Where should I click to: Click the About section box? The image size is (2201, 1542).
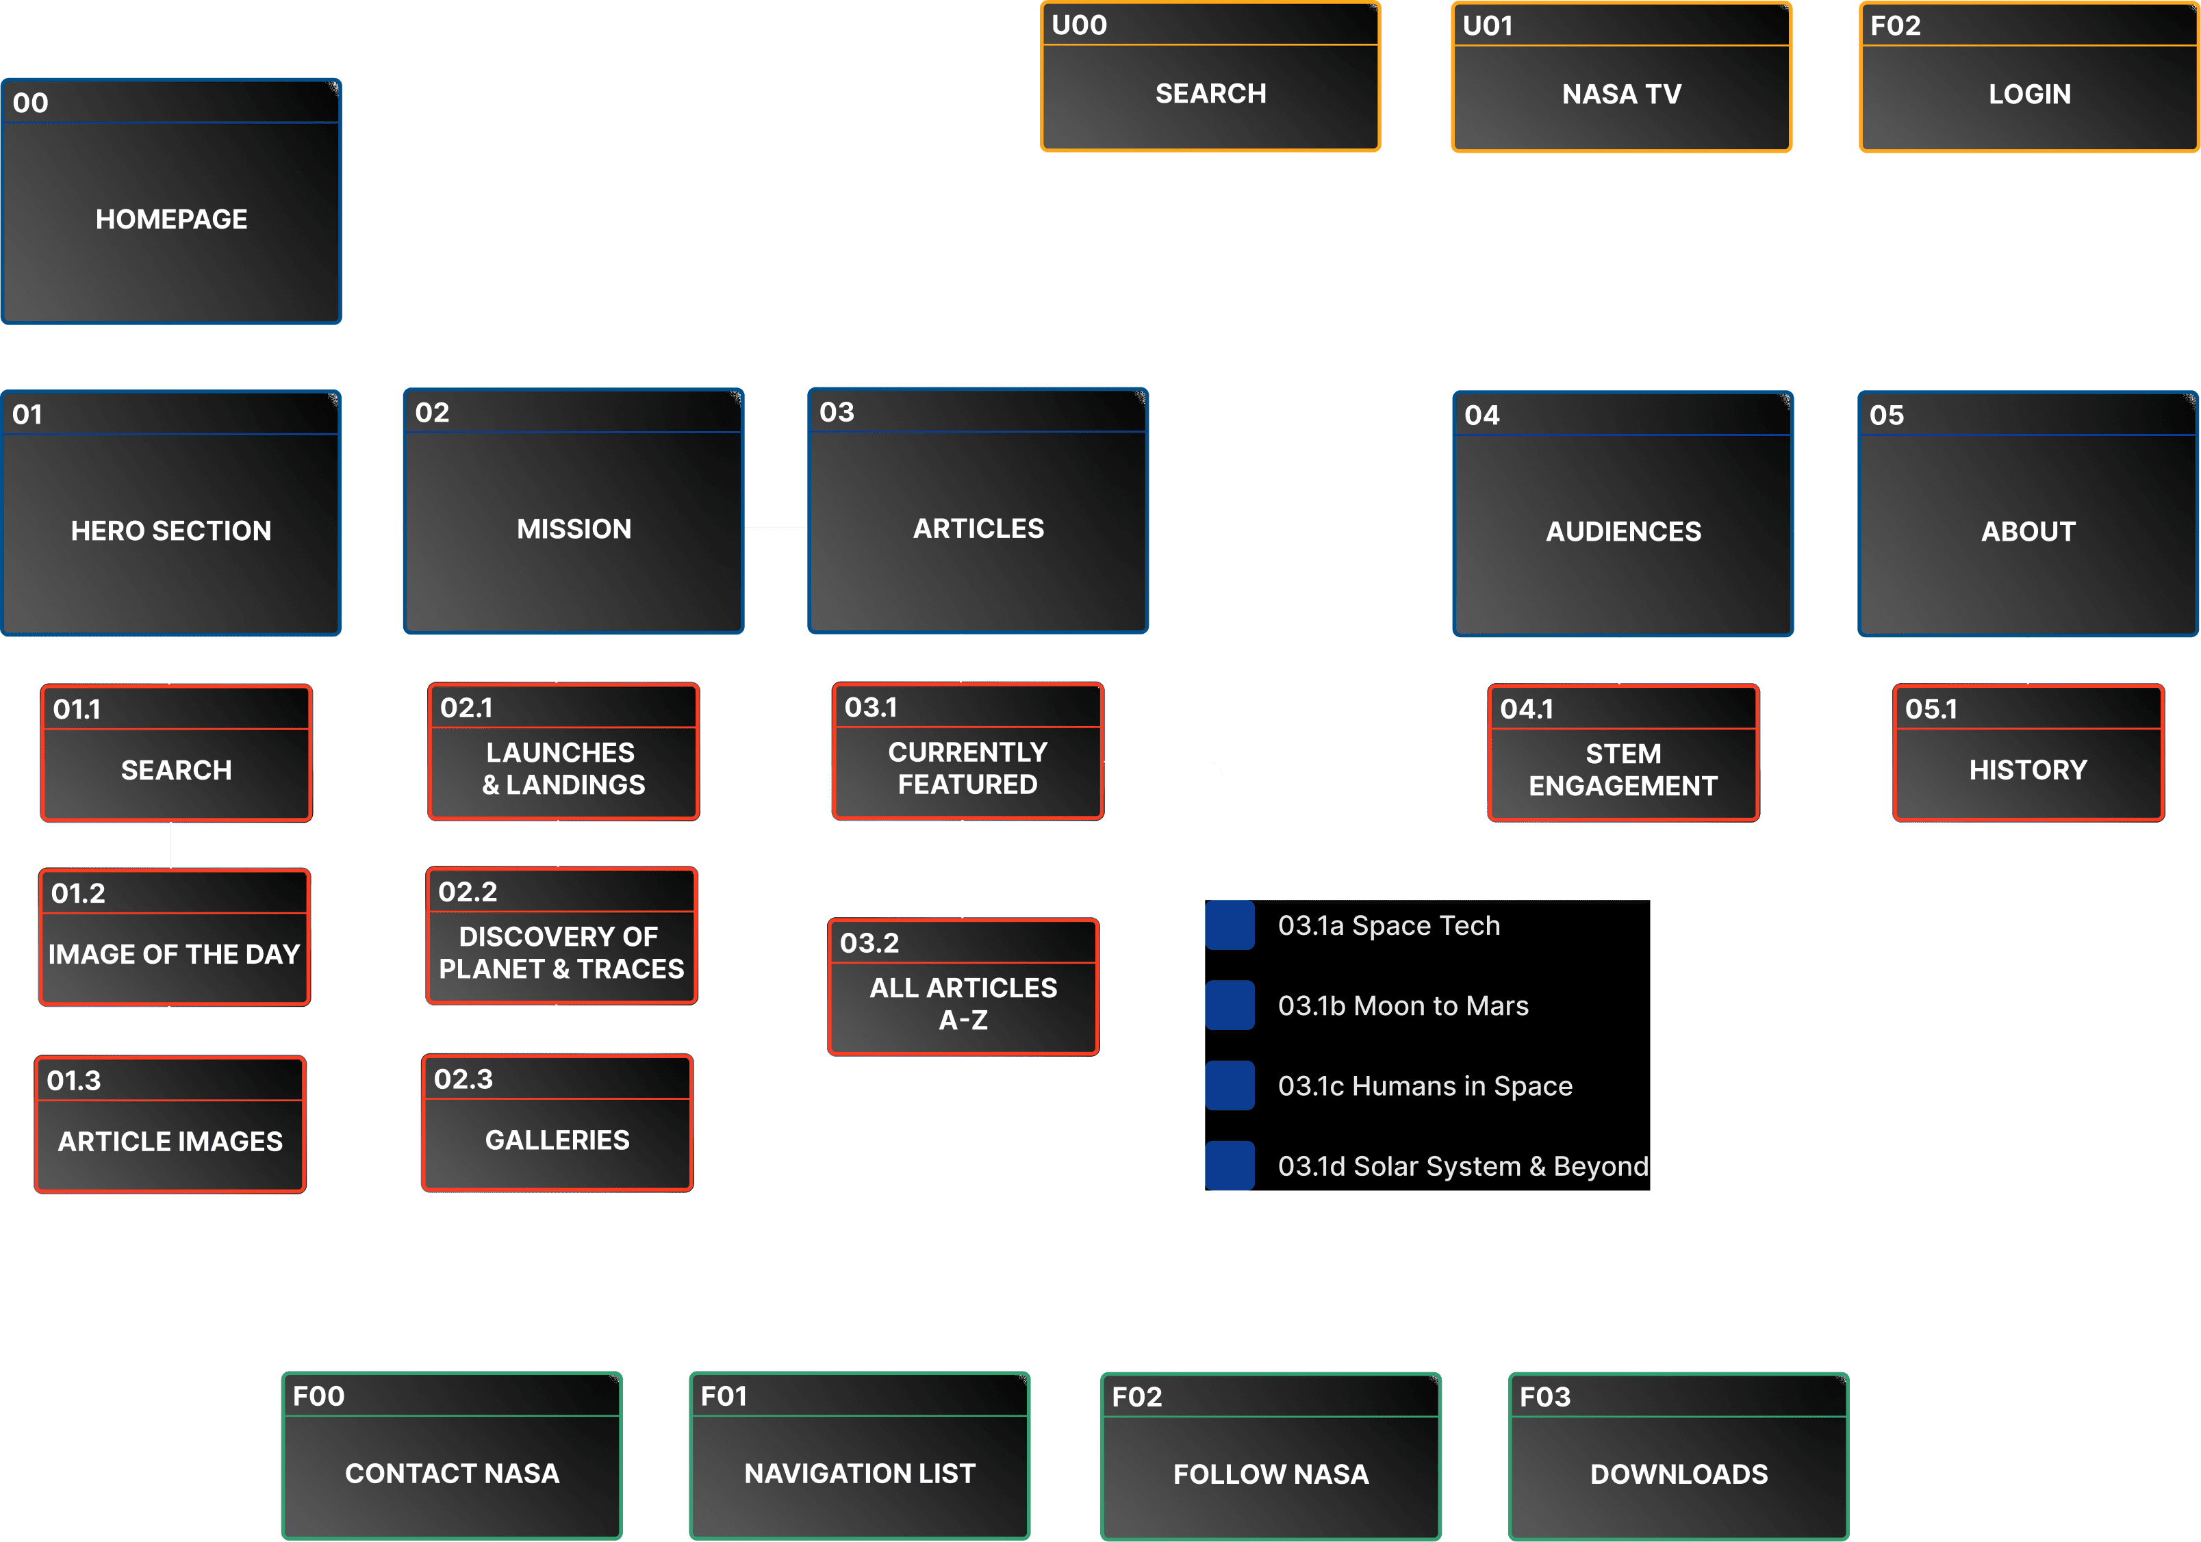point(2028,530)
